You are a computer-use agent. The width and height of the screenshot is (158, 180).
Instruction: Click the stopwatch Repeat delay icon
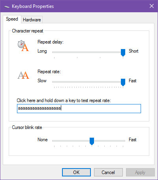click(23, 45)
